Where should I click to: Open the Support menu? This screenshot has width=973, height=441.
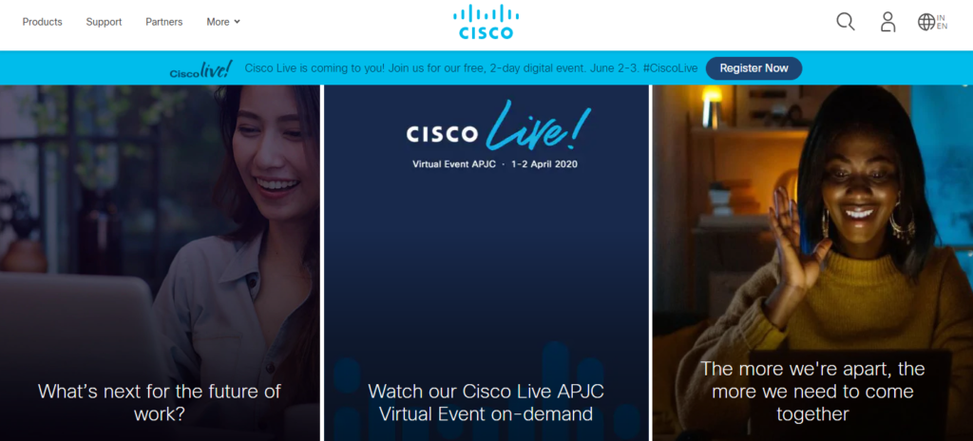(104, 22)
